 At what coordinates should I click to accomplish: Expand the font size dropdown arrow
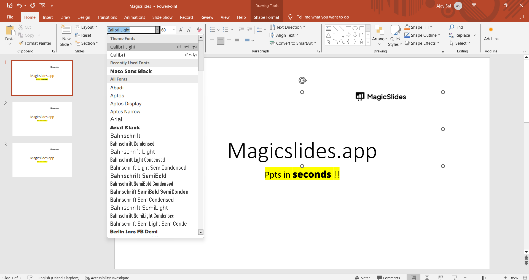[174, 30]
